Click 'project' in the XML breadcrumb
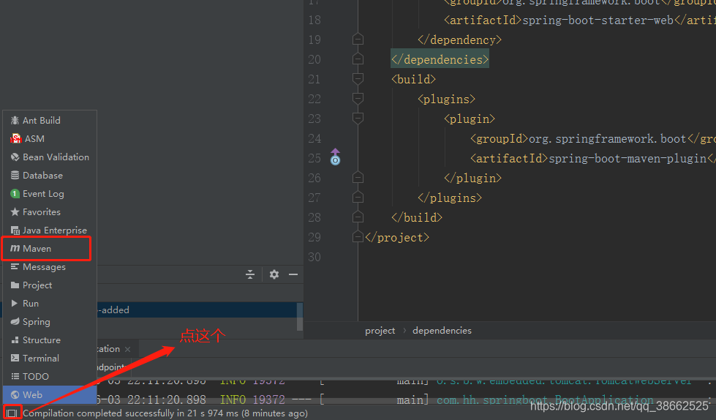 point(380,331)
